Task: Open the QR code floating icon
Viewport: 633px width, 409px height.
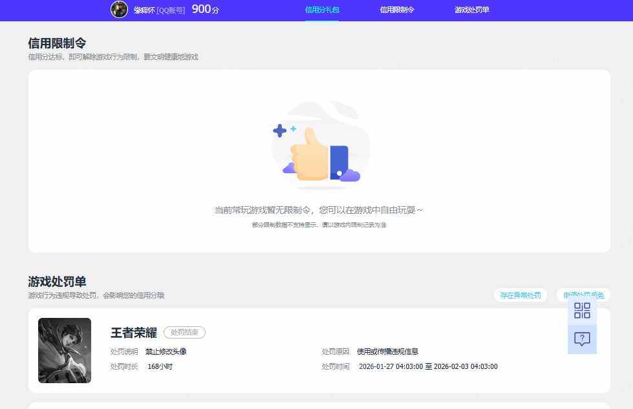Action: pyautogui.click(x=582, y=311)
